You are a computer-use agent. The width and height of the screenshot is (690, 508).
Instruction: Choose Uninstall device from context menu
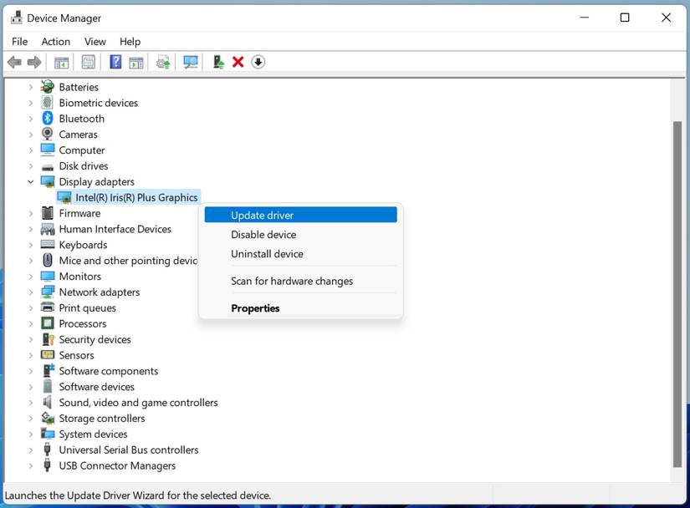click(x=300, y=253)
